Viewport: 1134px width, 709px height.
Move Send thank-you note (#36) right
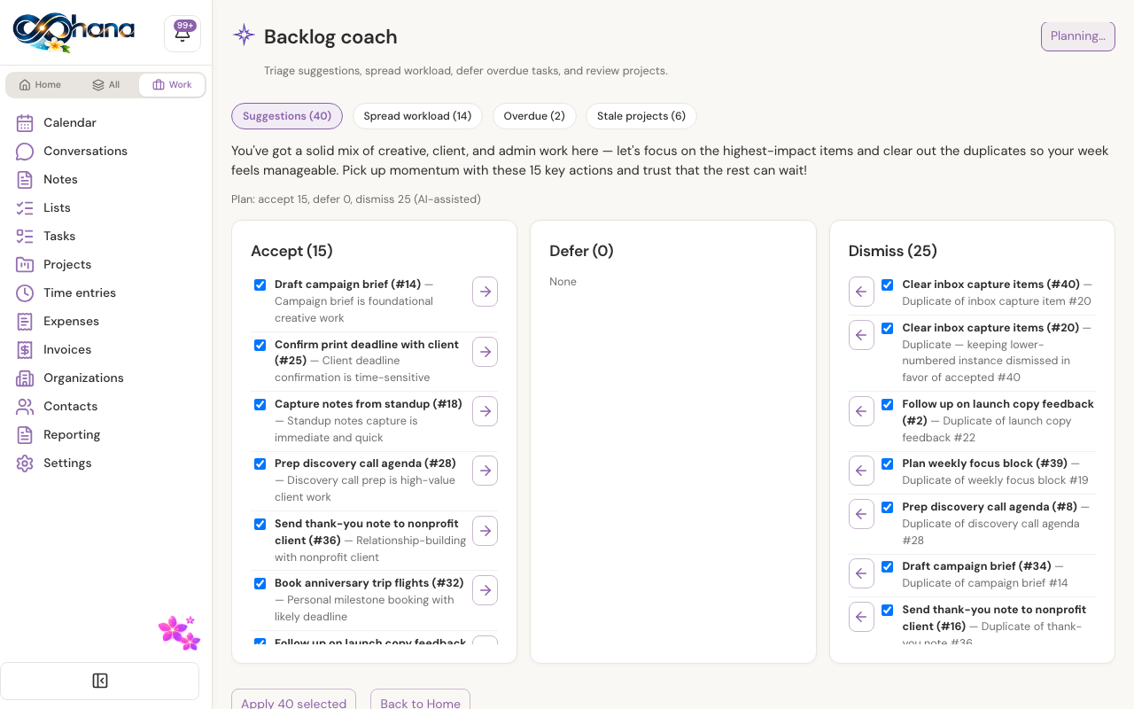[485, 531]
